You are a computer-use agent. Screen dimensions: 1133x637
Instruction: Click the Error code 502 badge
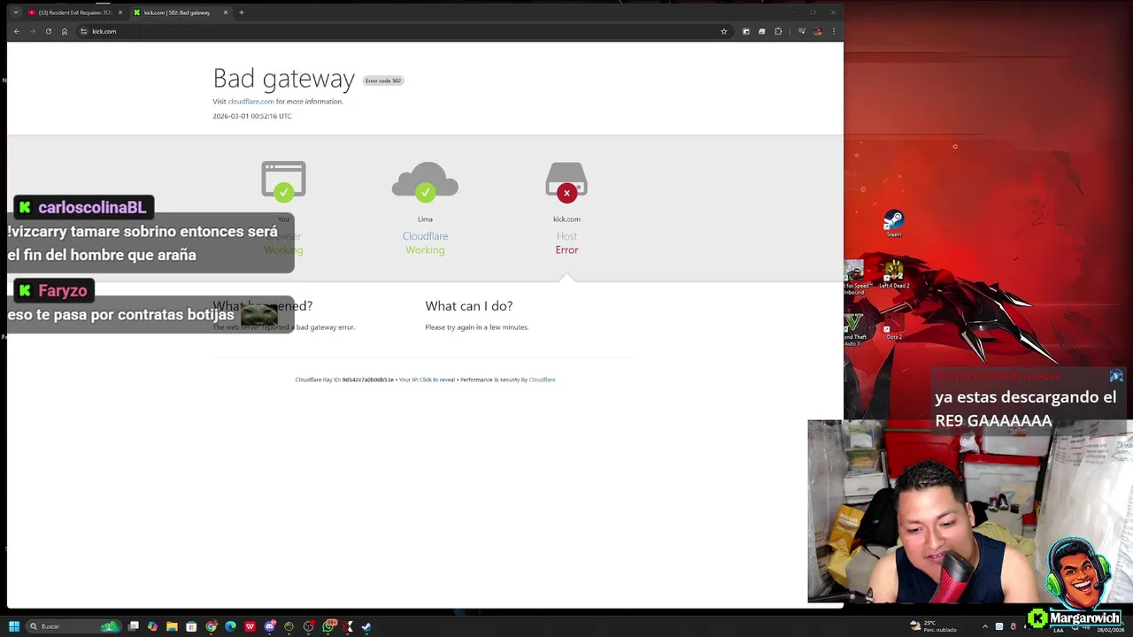(383, 81)
